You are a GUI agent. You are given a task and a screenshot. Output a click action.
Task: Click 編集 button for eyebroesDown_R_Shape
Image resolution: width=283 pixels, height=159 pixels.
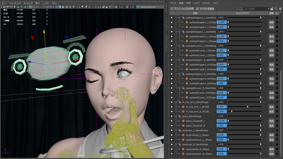coord(271,154)
